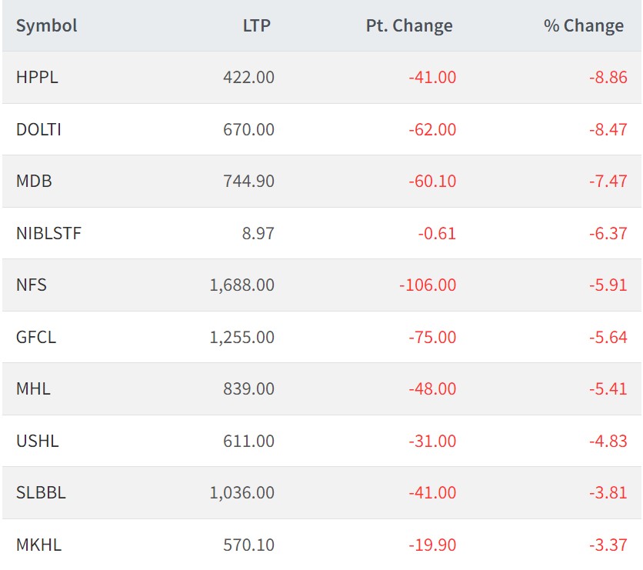
Task: Click HPPL's LTP value 422.00
Action: (248, 78)
